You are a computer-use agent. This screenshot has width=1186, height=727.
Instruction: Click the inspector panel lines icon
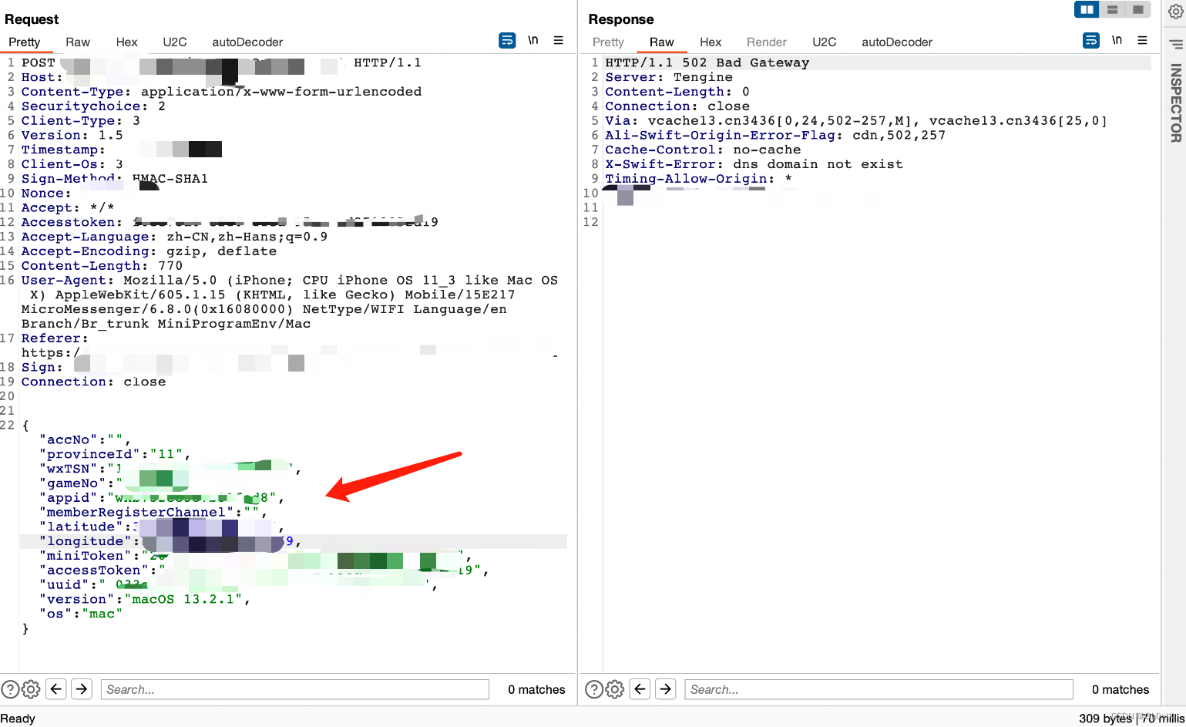point(1176,44)
